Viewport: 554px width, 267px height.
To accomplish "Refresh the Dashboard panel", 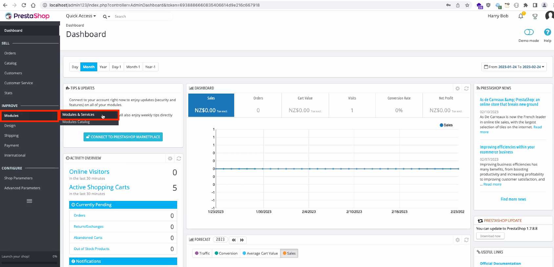I will point(466,88).
